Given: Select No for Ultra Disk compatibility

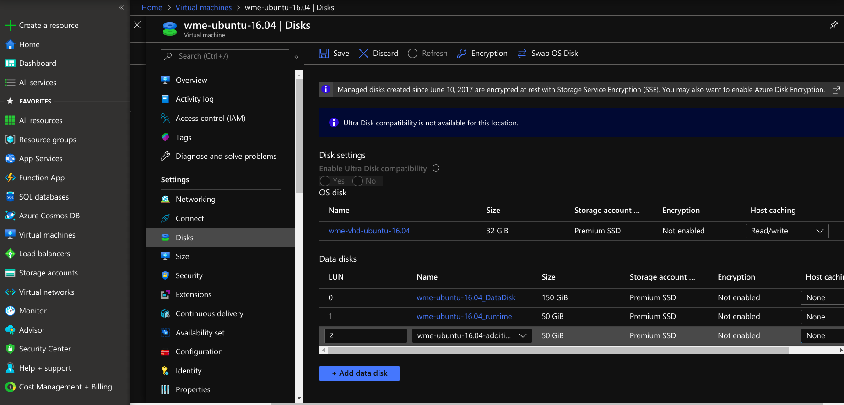Looking at the screenshot, I should click(x=358, y=181).
